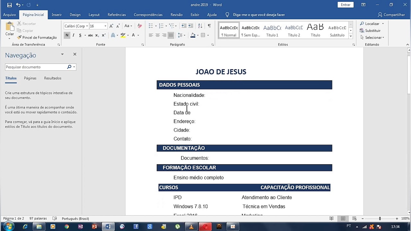The image size is (411, 231).
Task: Open the Revisão ribbon tab
Action: (x=176, y=15)
